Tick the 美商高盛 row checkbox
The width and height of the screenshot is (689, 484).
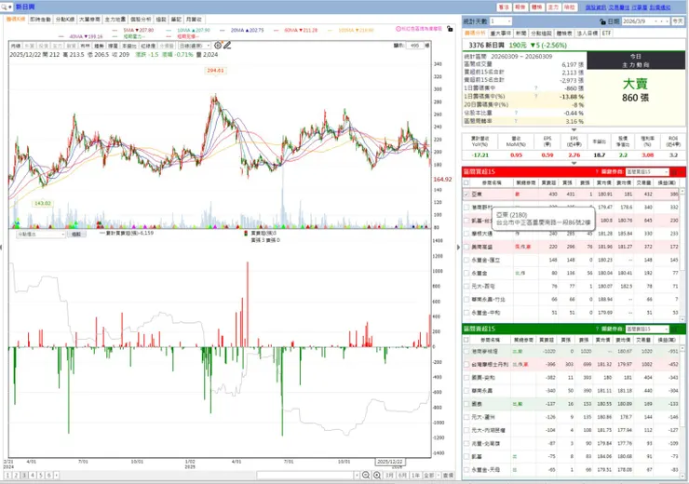[466, 247]
